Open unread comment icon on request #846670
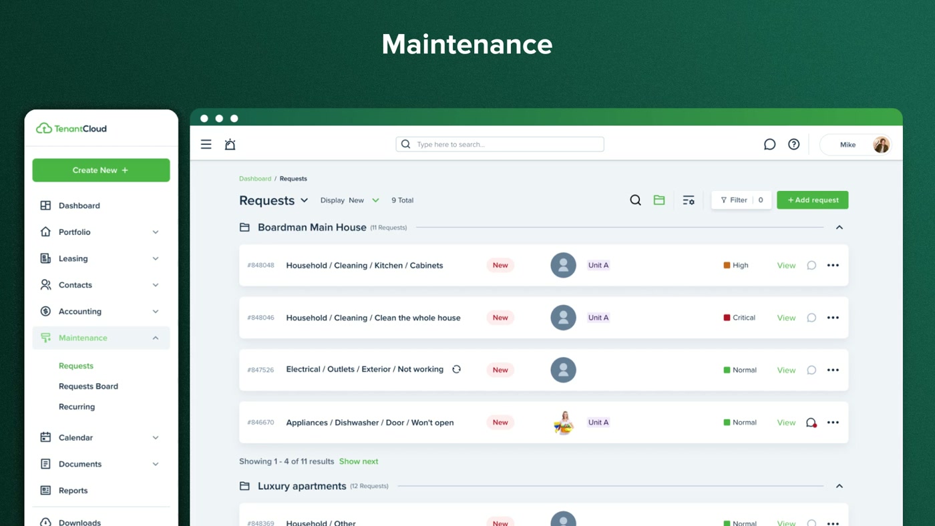Screen dimensions: 935x526 811,423
